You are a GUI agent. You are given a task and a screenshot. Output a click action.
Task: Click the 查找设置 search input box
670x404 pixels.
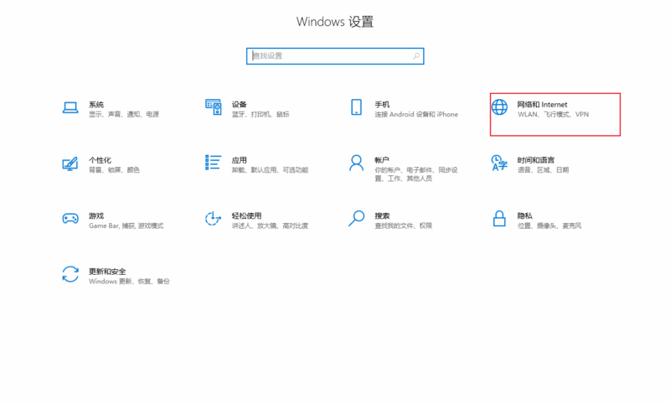click(327, 56)
